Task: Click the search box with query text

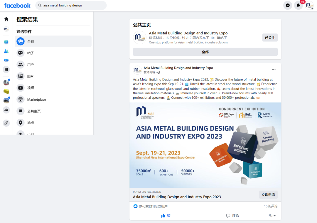Action: pyautogui.click(x=71, y=6)
